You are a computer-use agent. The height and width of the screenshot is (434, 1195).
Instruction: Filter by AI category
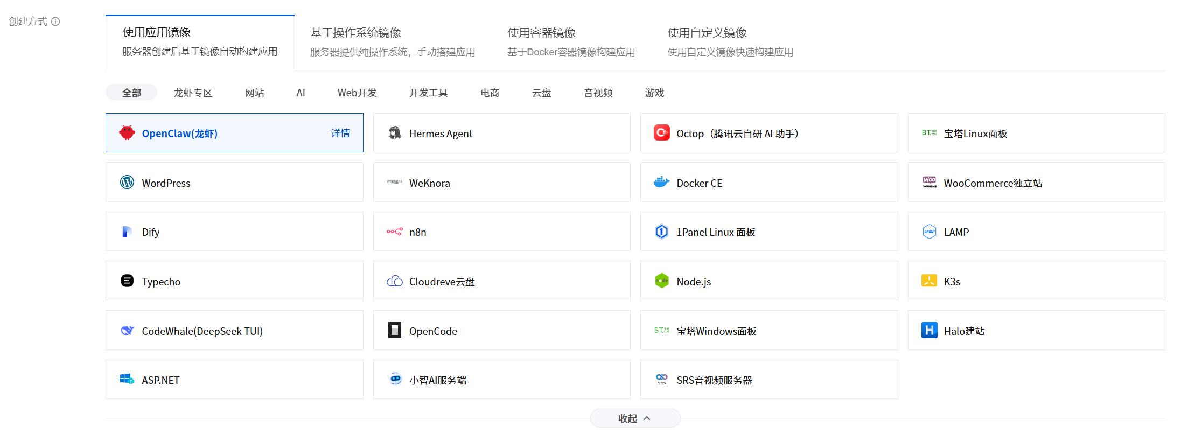pyautogui.click(x=301, y=93)
